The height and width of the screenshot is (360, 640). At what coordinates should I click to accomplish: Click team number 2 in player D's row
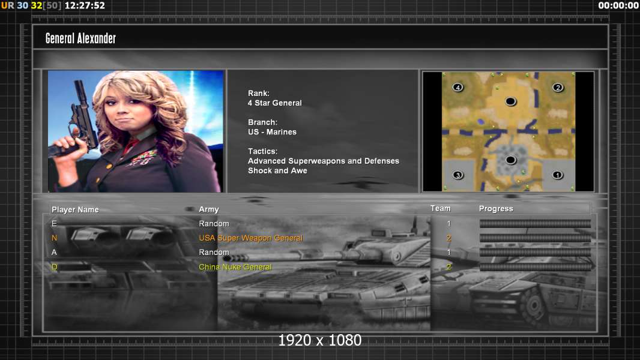pyautogui.click(x=448, y=267)
